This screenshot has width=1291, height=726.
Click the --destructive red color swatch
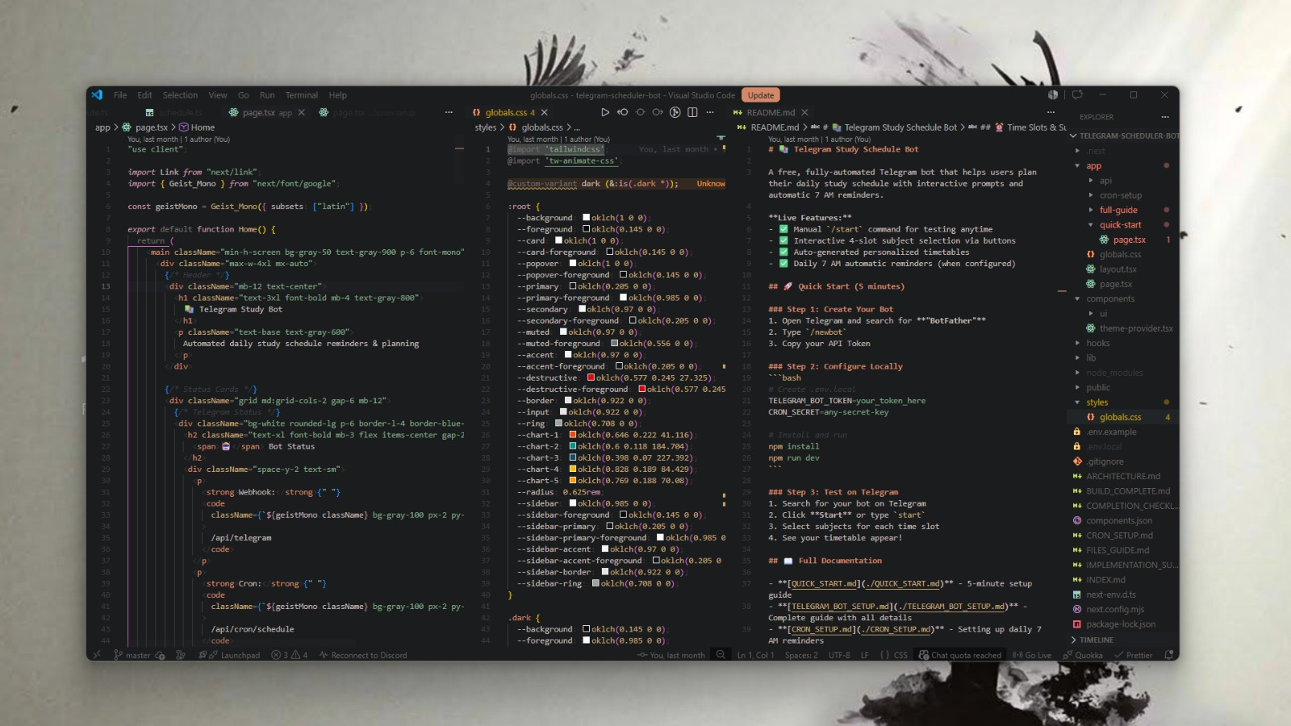(x=591, y=378)
